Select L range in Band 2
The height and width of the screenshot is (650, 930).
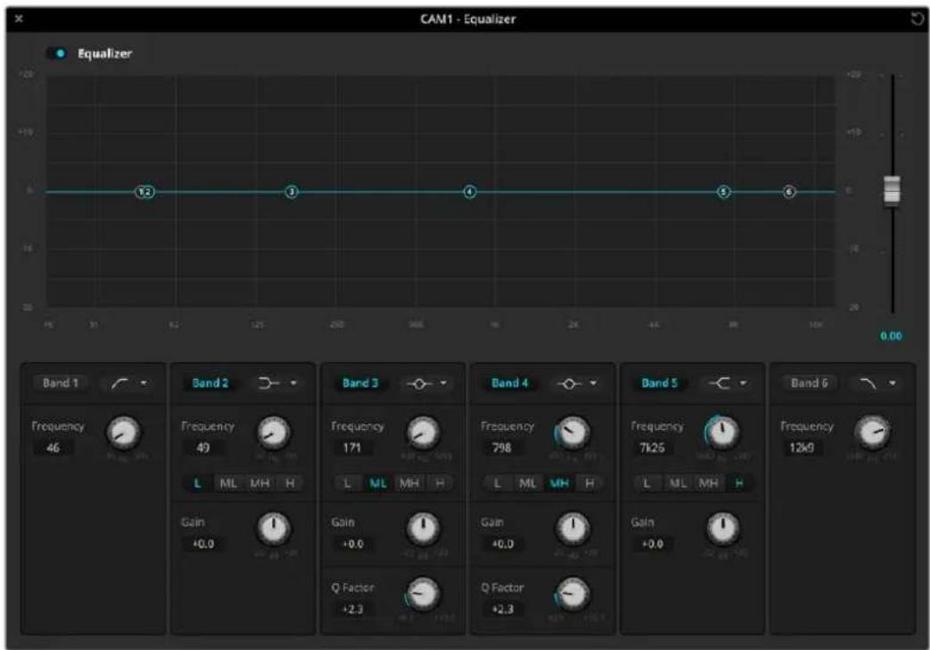click(x=198, y=483)
